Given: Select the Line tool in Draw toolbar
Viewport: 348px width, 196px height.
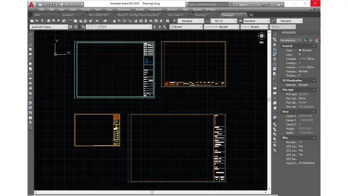Looking at the screenshot, I should (30, 35).
